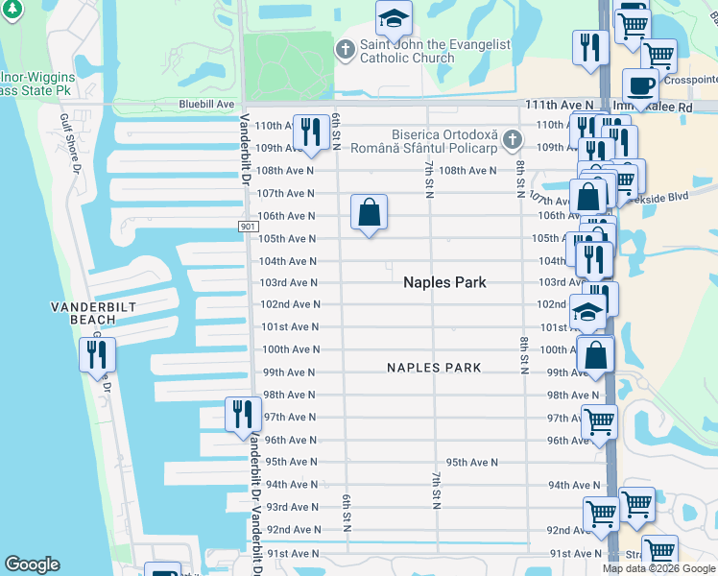Select the Saint John the Evangelist Catholic Church label
Image resolution: width=718 pixels, height=576 pixels.
tap(435, 51)
